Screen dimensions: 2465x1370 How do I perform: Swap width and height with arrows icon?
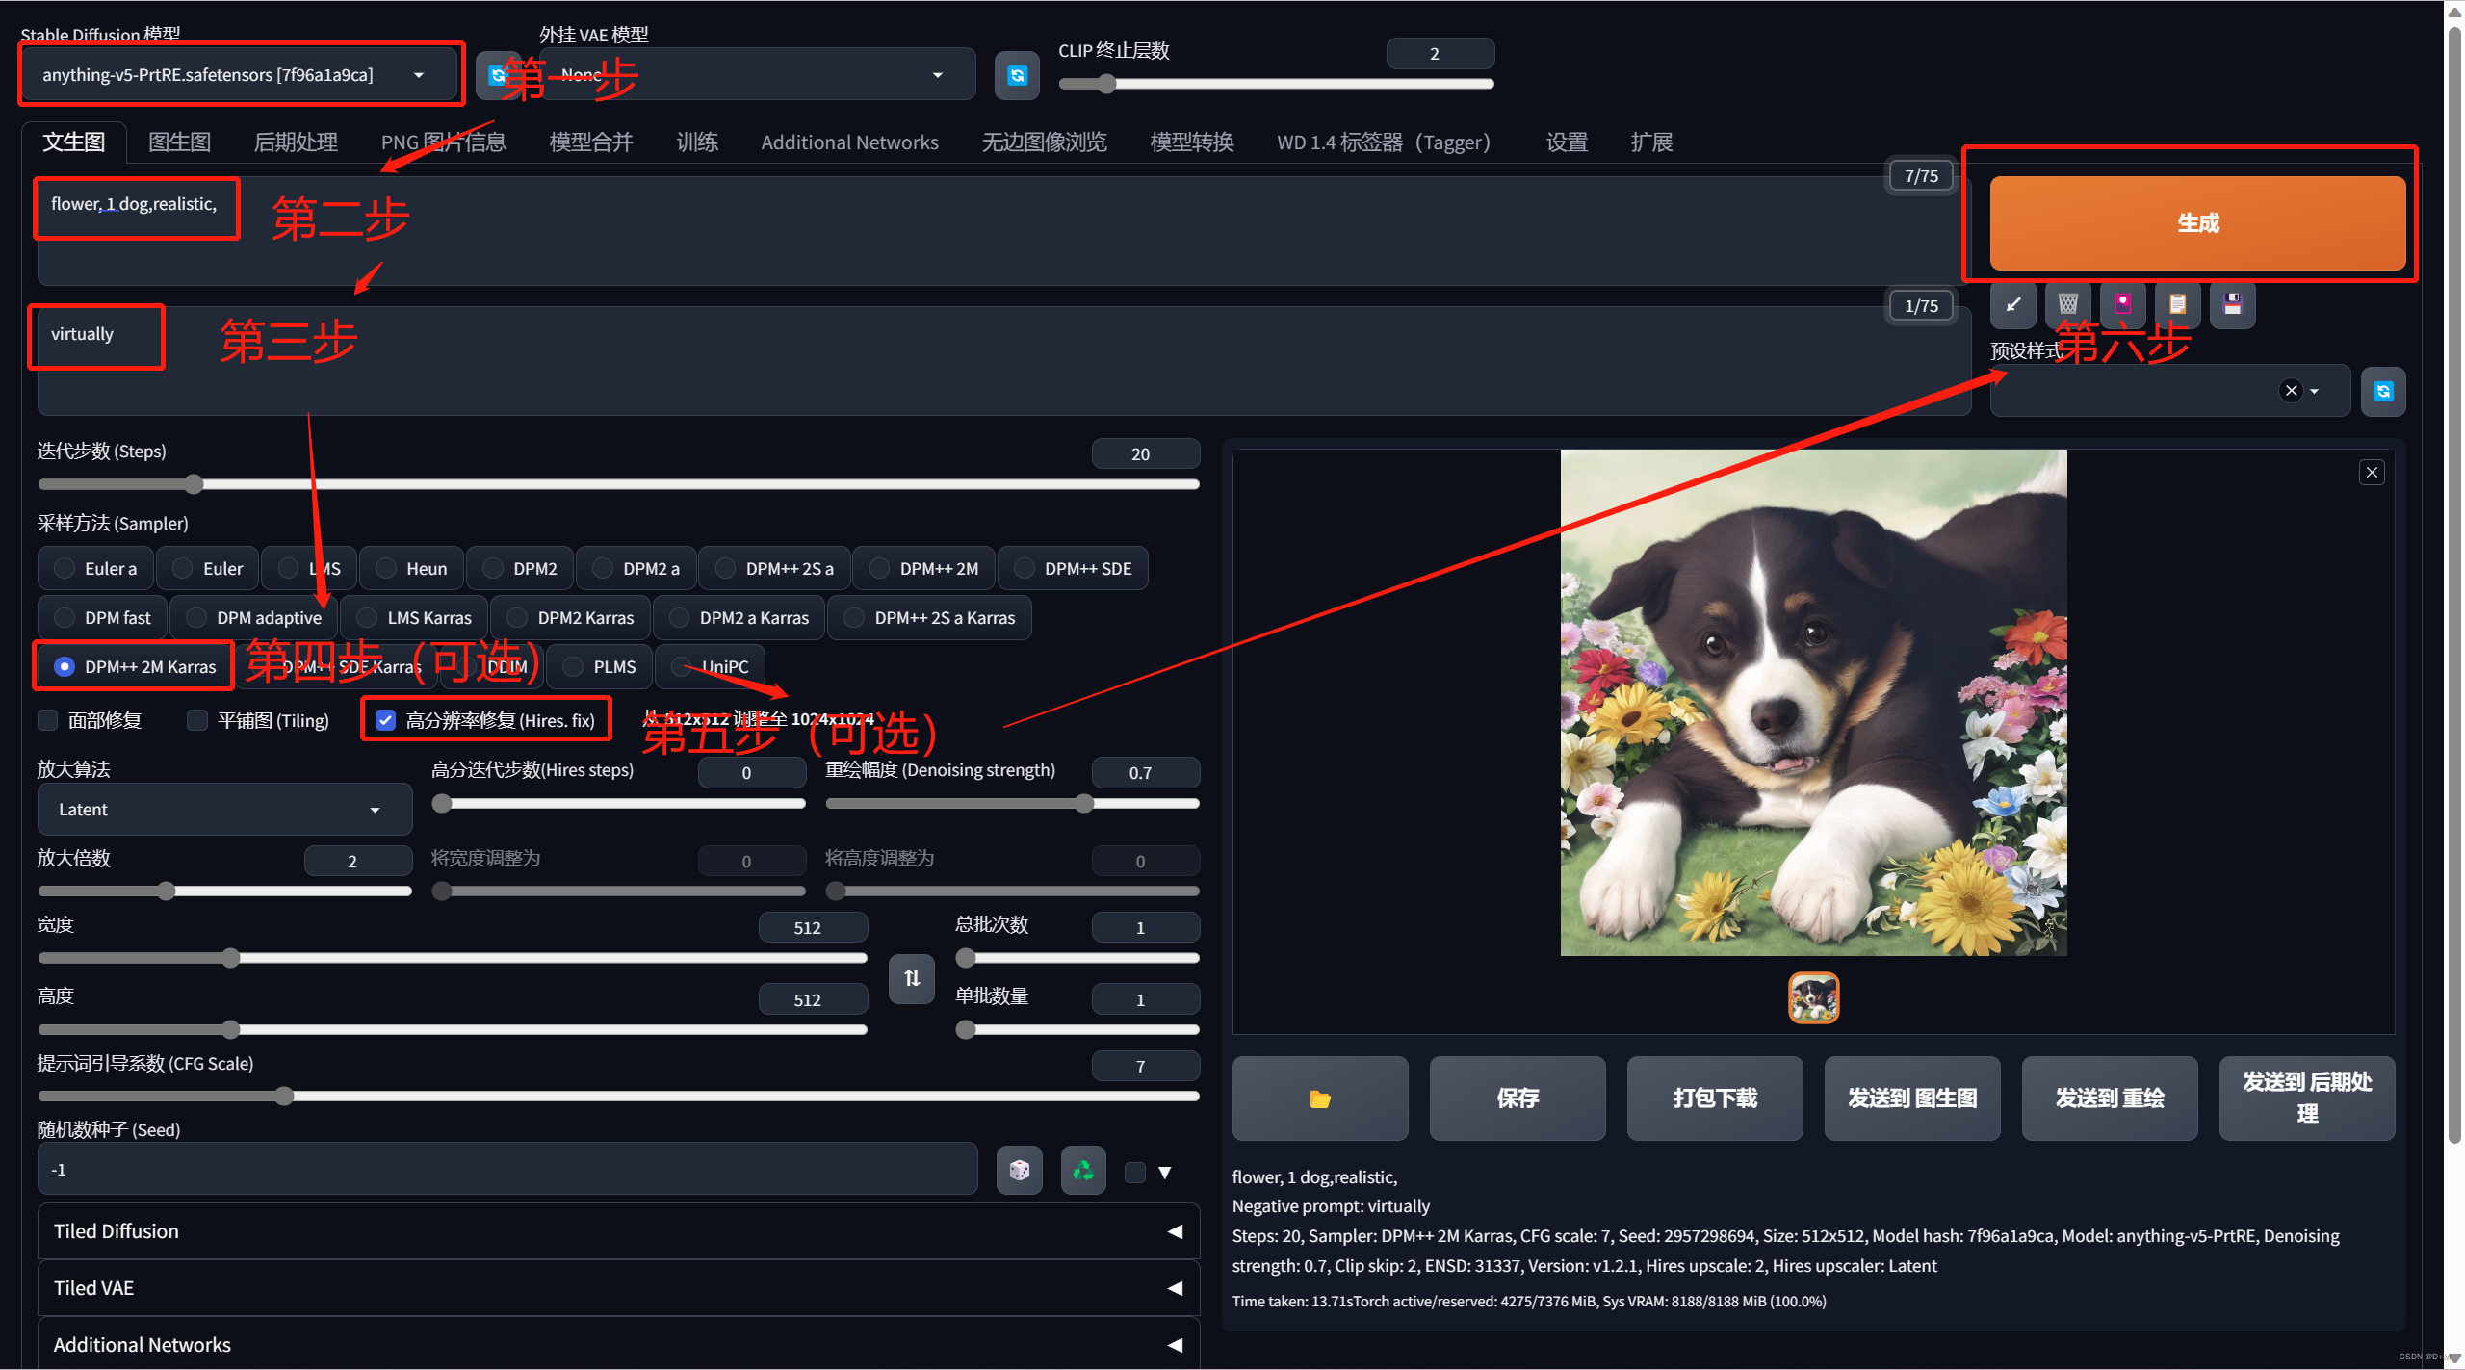911,978
